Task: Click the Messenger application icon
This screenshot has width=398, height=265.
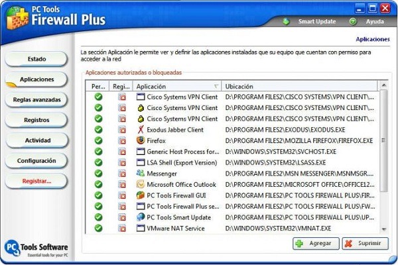Action: (141, 173)
